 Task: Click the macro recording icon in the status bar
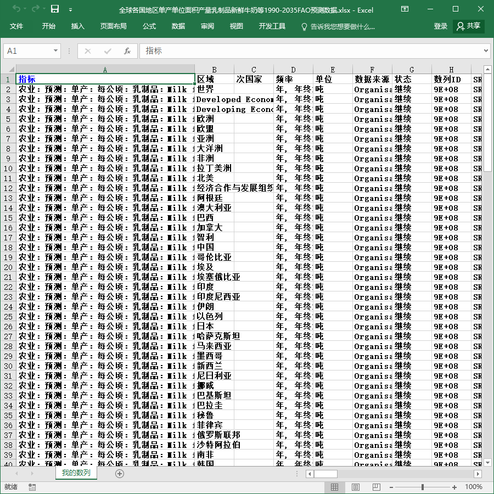[32, 487]
